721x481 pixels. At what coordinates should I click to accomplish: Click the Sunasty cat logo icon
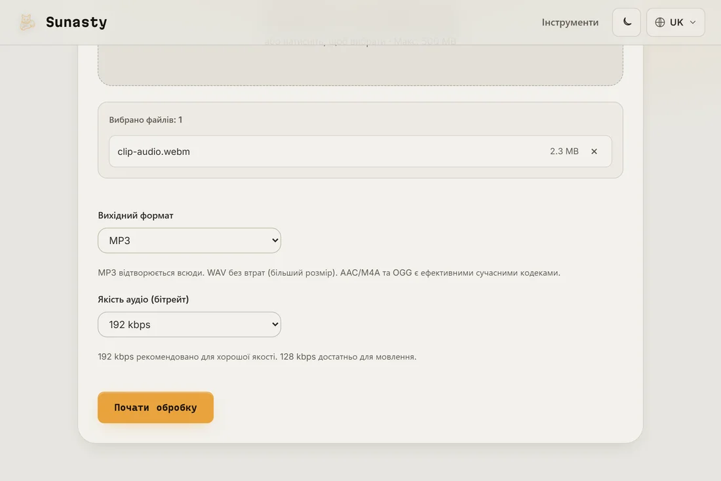(x=27, y=22)
